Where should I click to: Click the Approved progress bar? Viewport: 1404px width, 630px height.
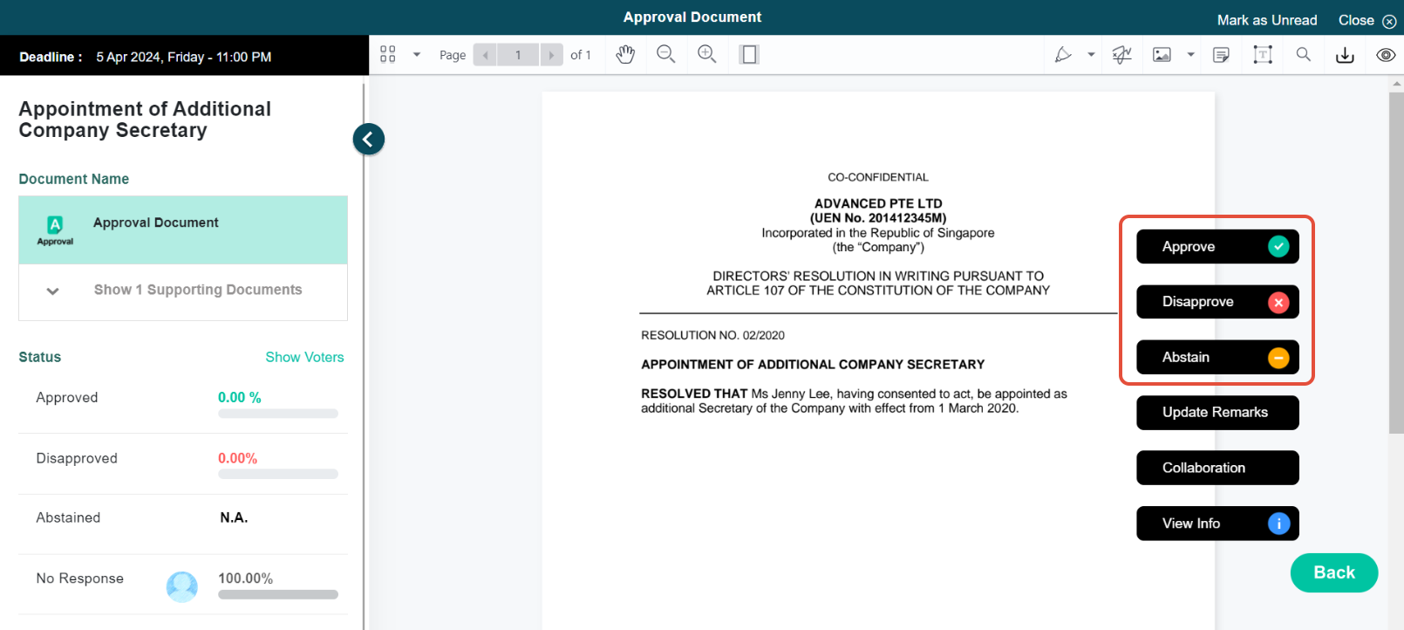point(278,414)
